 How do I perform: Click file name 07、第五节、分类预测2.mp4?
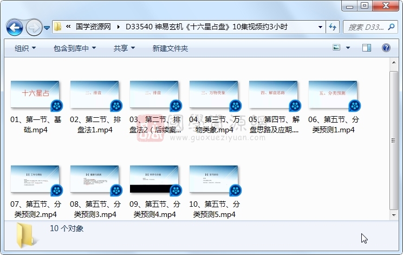point(36,209)
